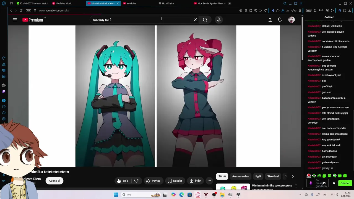354x199 pixels.
Task: Open the YouTube account avatar menu
Action: 291,20
